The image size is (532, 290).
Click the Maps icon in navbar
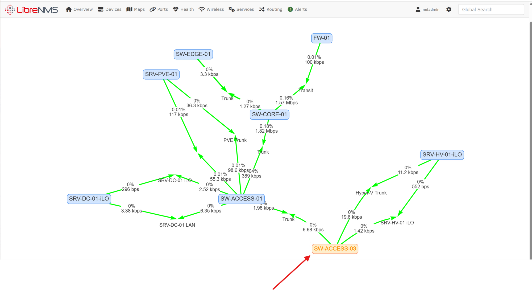(129, 9)
